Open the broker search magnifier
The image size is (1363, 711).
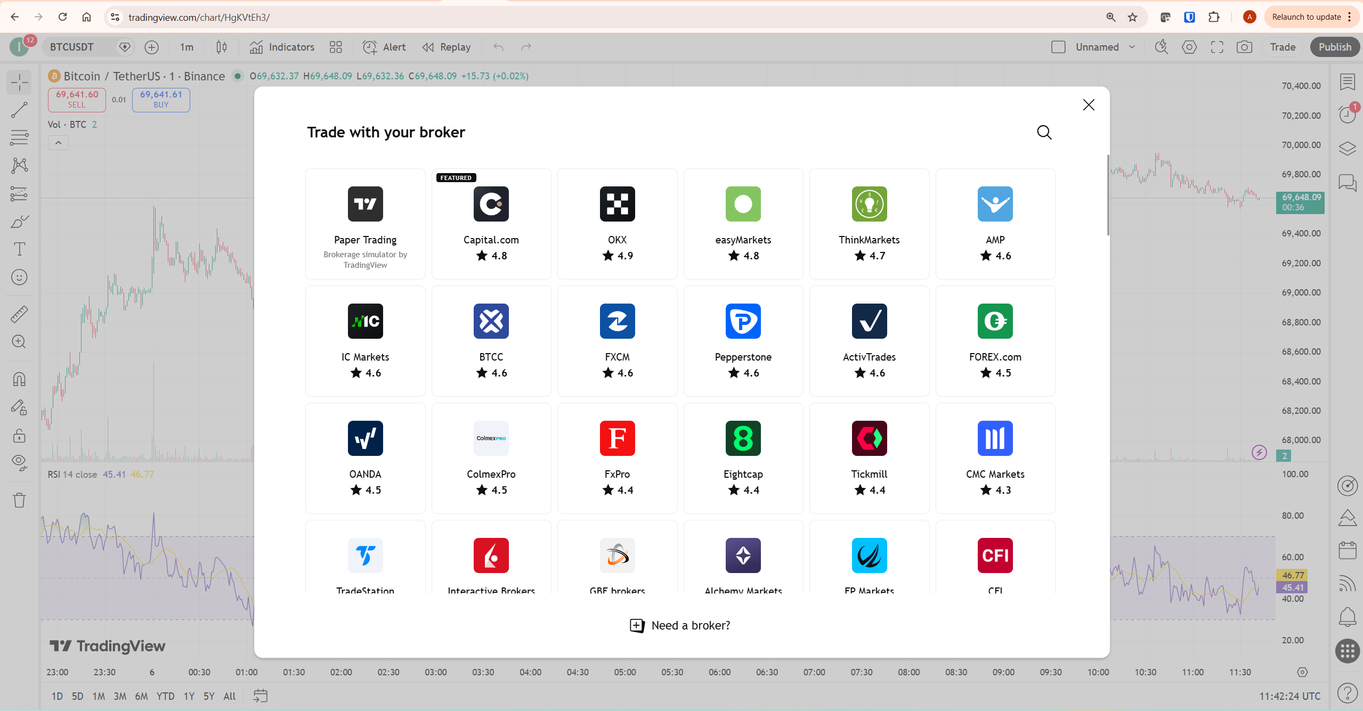tap(1044, 132)
